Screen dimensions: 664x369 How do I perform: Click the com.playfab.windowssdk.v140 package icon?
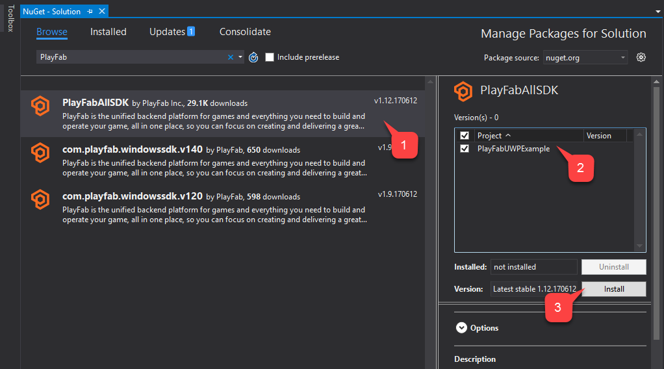click(41, 153)
